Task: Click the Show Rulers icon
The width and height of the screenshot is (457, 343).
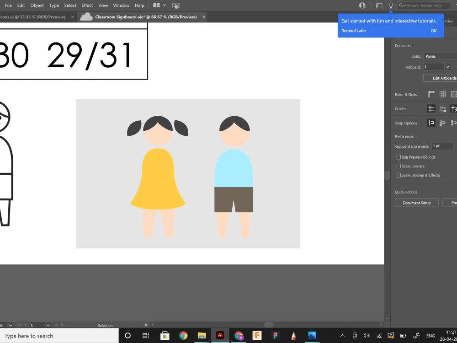Action: click(x=431, y=94)
